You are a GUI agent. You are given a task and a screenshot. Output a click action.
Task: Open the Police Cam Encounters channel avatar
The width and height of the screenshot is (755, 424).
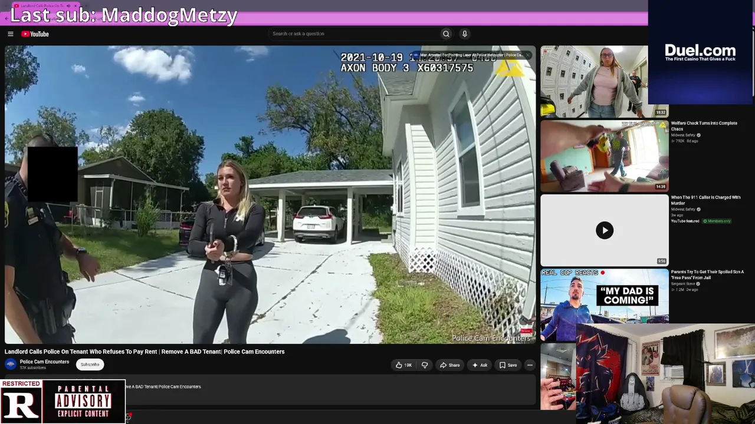[x=11, y=365]
